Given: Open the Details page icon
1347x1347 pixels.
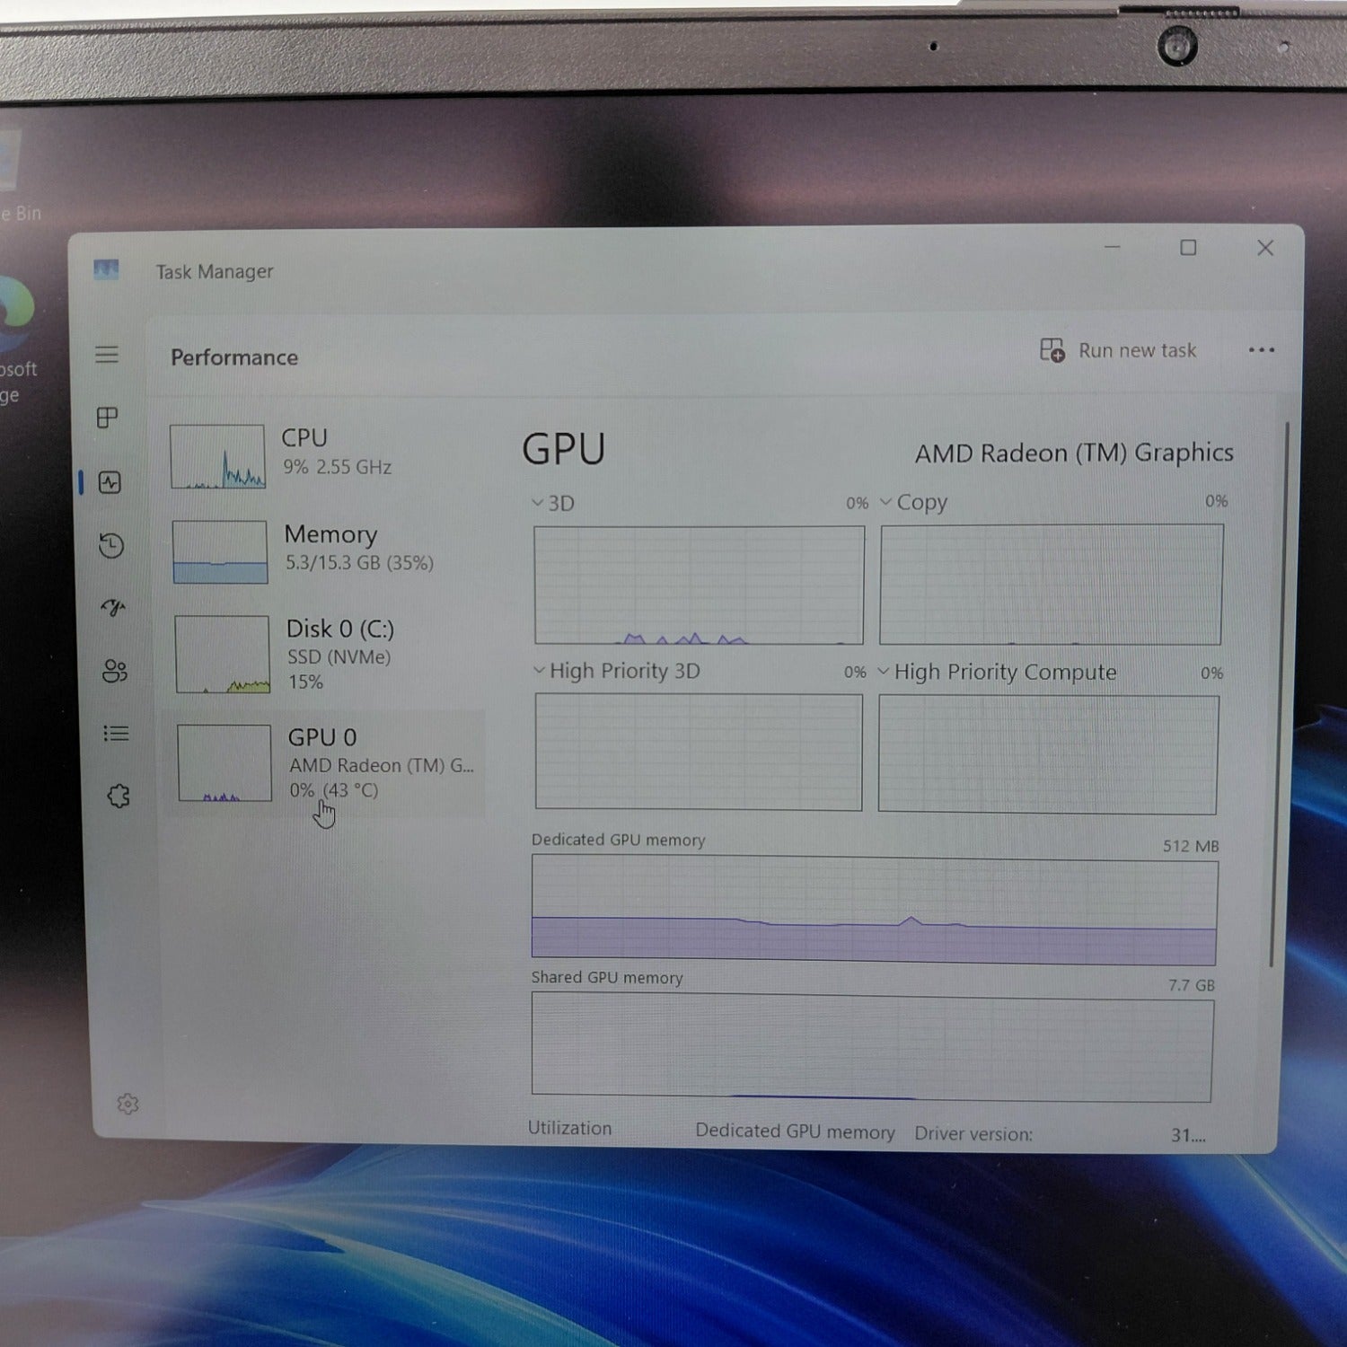Looking at the screenshot, I should 116,734.
